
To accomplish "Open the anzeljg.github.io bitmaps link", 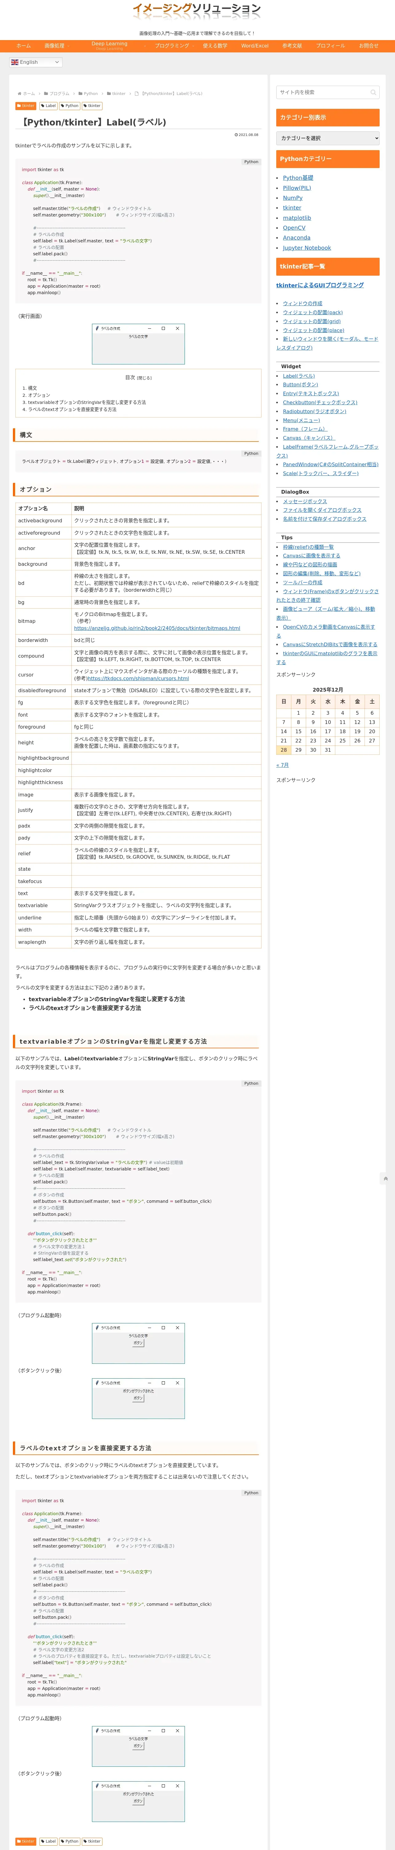I will coord(157,628).
